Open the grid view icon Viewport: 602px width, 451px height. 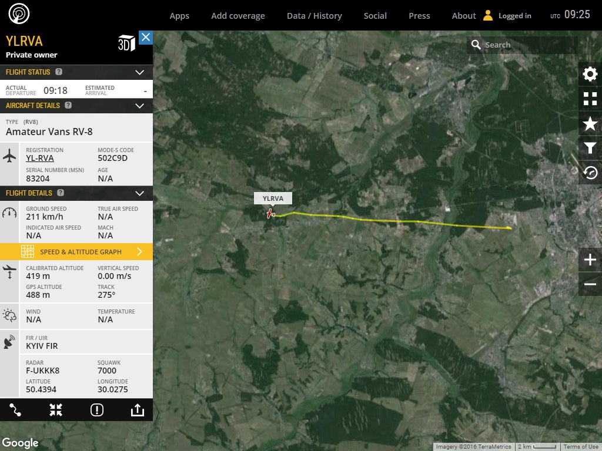coord(590,99)
